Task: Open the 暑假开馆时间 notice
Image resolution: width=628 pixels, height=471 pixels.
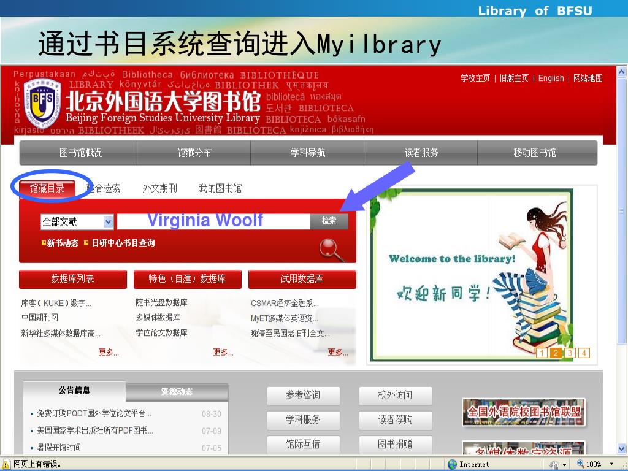Action: [59, 447]
